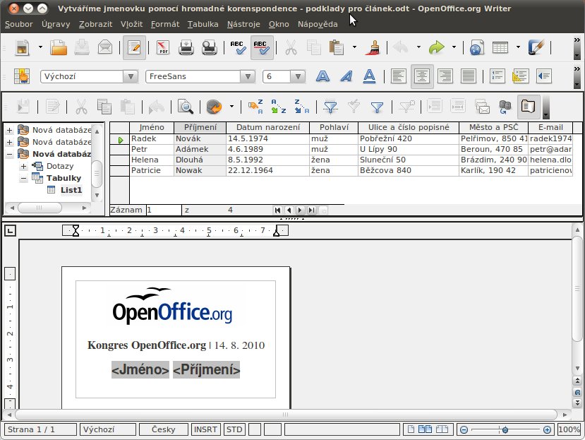
Task: Launch the Mail Merge wizard icon
Action: click(x=482, y=107)
